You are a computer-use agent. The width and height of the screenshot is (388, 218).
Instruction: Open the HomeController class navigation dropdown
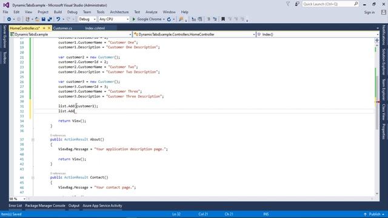195,35
